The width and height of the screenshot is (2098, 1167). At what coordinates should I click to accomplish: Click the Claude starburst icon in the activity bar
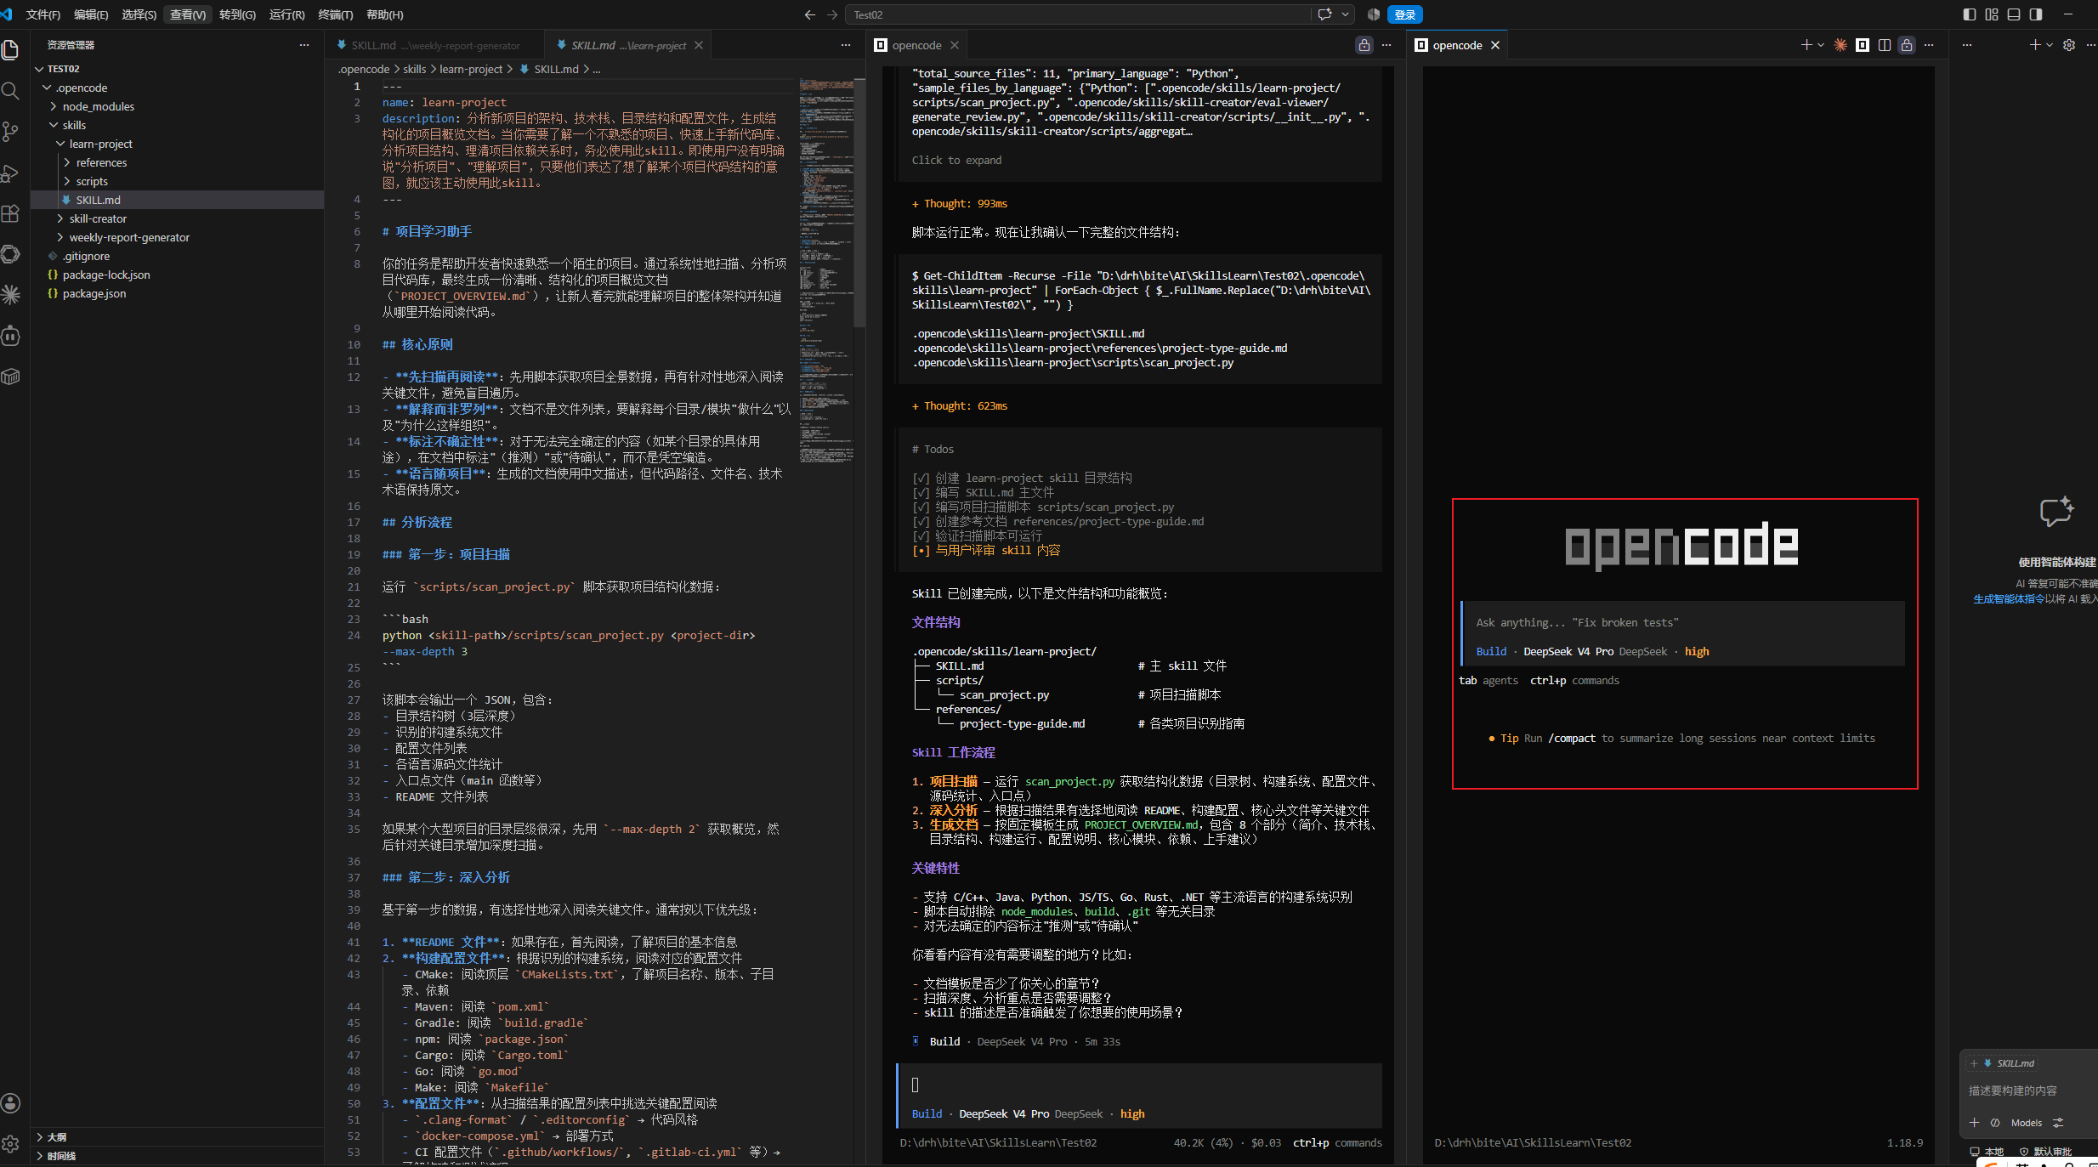[10, 295]
